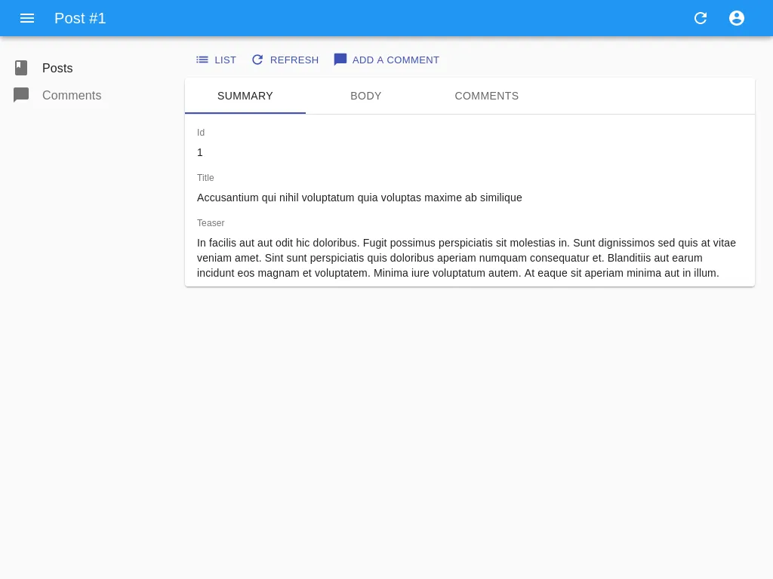773x579 pixels.
Task: Click the post title text starting with Accusantium
Action: [359, 198]
